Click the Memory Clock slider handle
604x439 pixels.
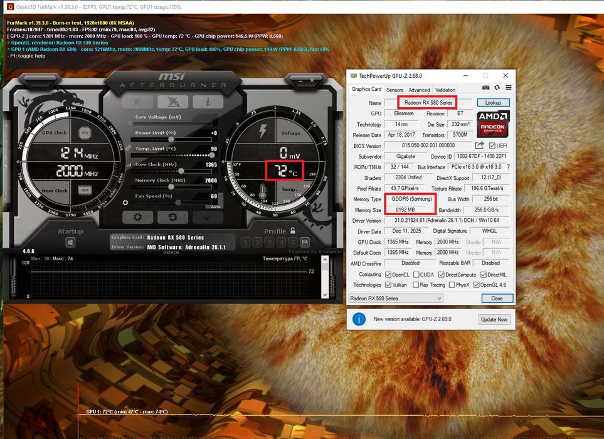[171, 187]
